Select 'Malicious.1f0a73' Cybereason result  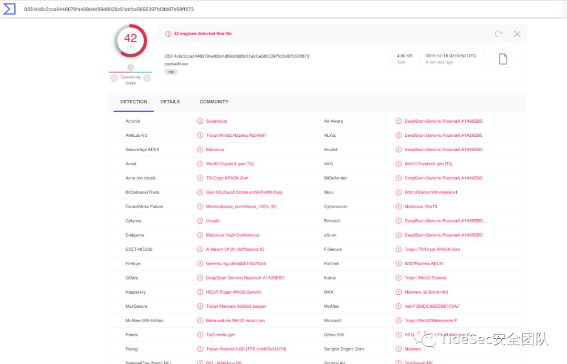click(x=421, y=207)
